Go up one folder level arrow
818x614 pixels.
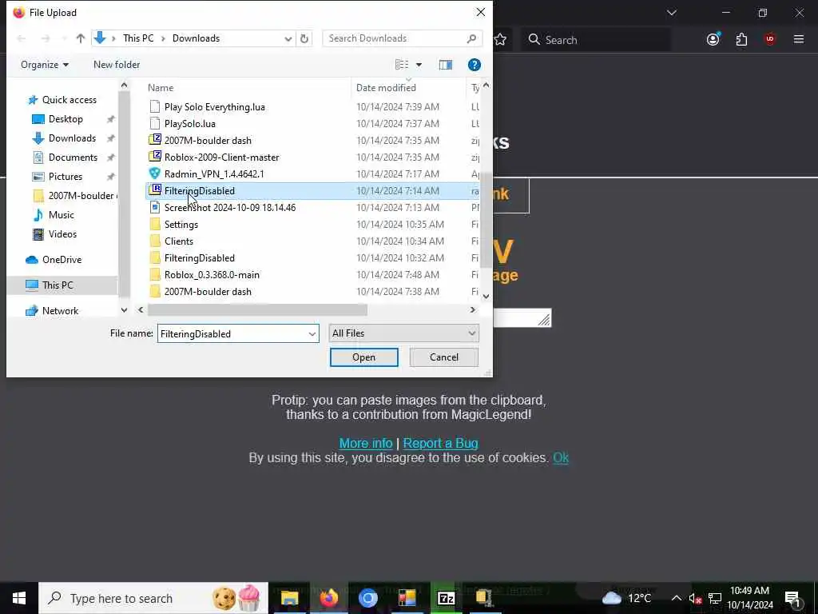81,38
